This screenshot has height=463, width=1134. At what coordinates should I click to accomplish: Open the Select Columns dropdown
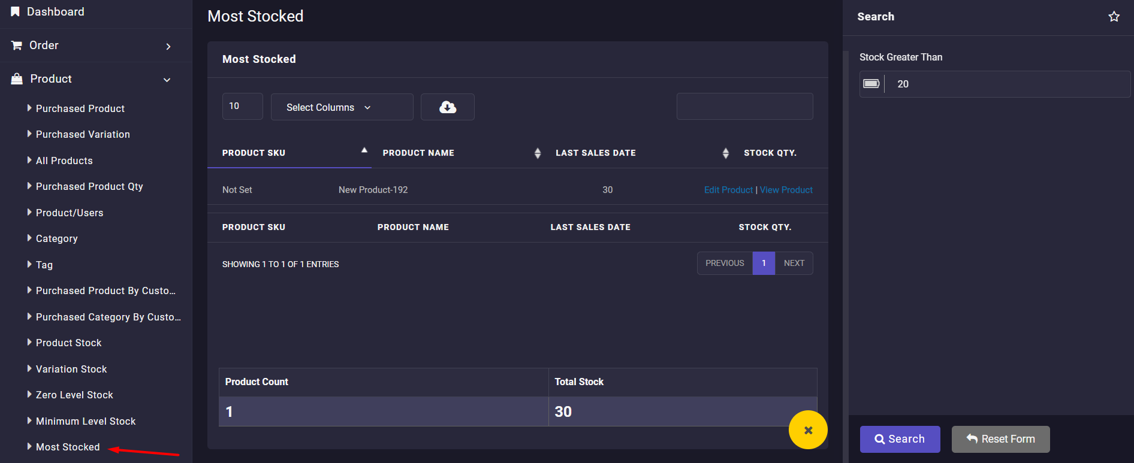(x=342, y=107)
